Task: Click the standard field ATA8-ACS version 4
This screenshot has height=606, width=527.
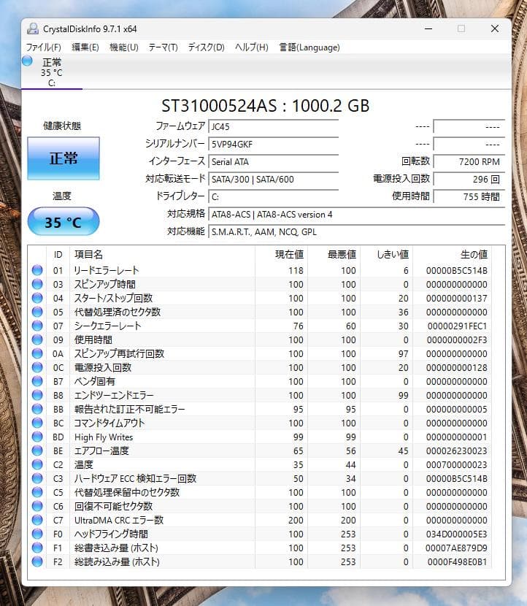Action: point(357,215)
